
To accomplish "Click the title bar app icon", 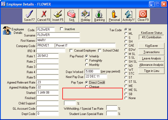I will (3, 4).
